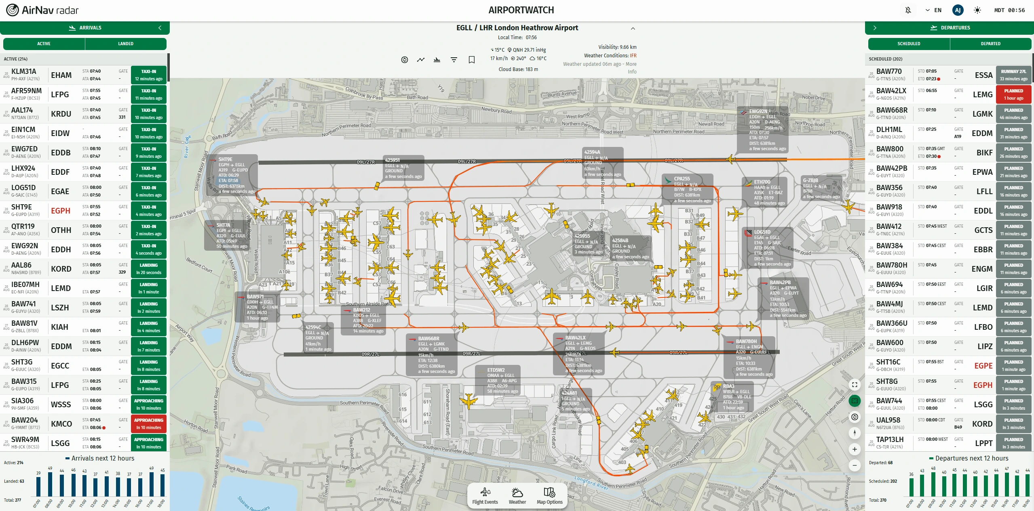The height and width of the screenshot is (511, 1034).
Task: Zoom in the map with plus
Action: (855, 449)
